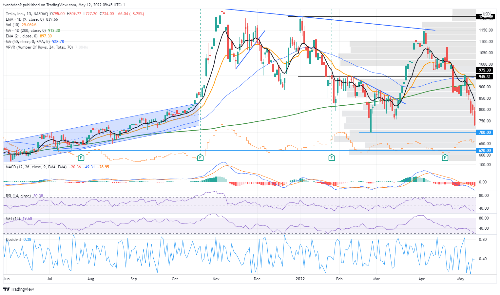Click the Feb label on the time axis
The image size is (500, 295).
[x=339, y=279]
